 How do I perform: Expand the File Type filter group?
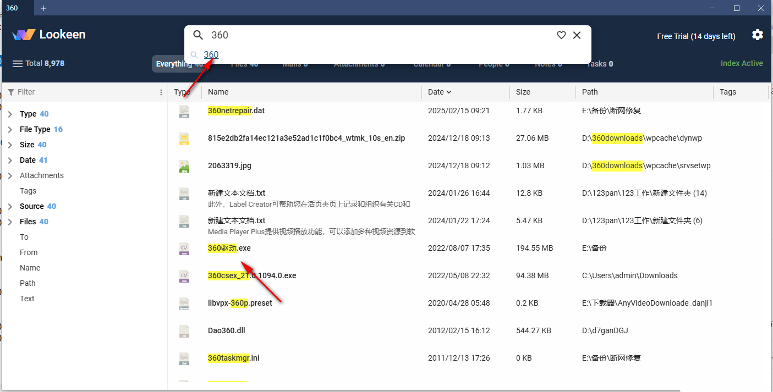[x=10, y=130]
